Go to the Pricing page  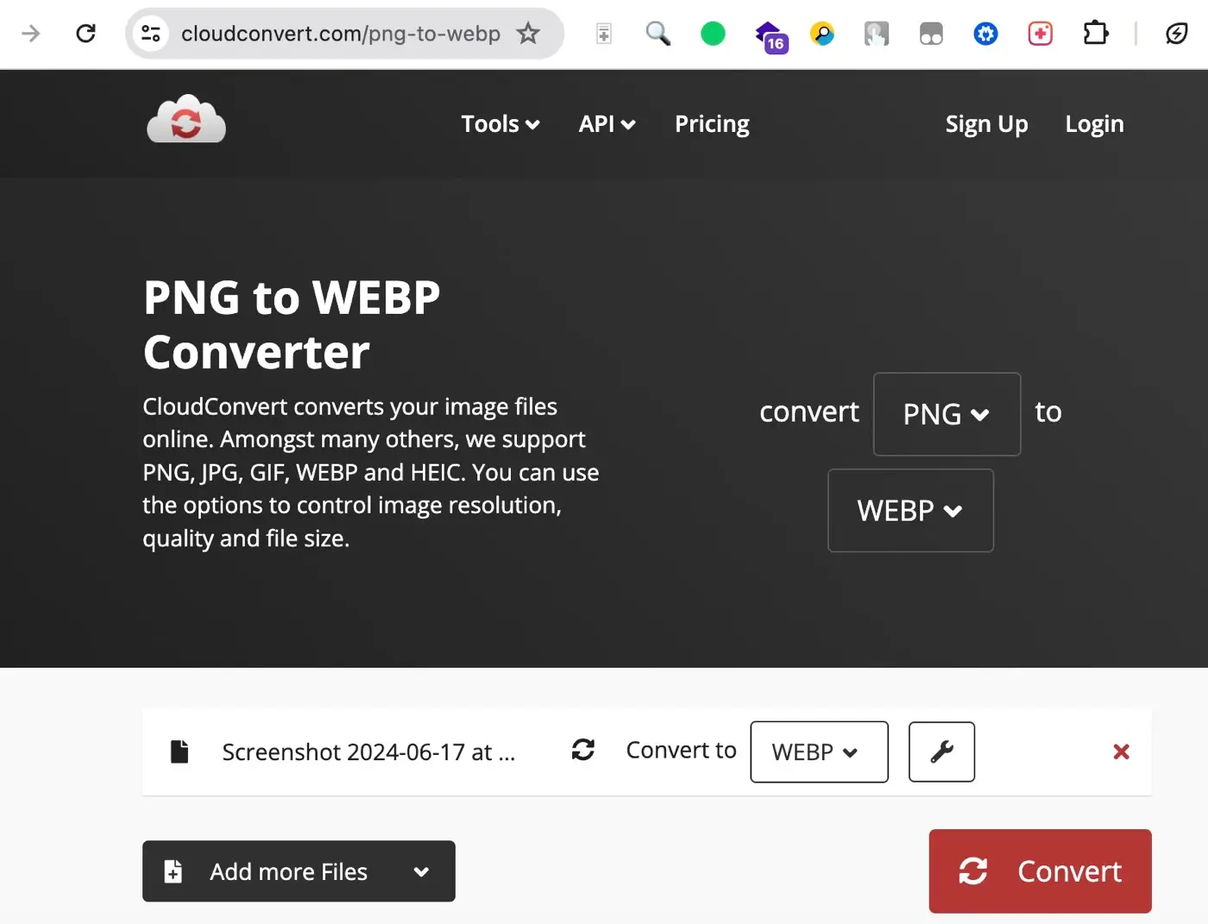coord(712,123)
